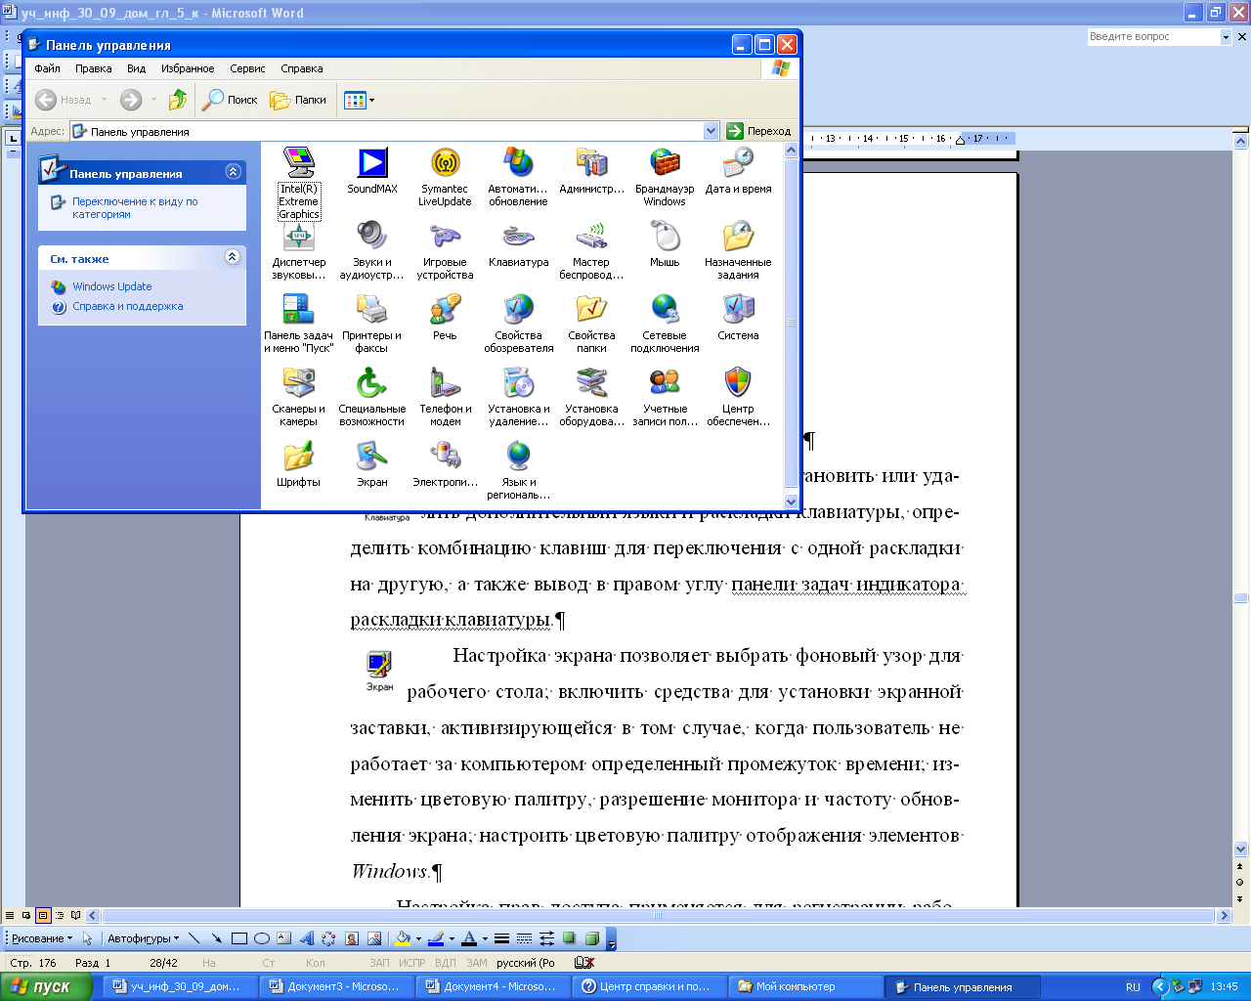Expand the address bar dropdown
This screenshot has height=1001, width=1251.
click(x=711, y=131)
